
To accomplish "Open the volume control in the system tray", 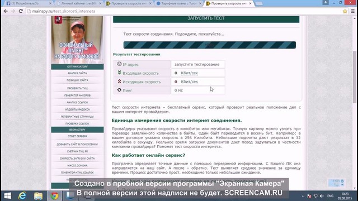I will [x=322, y=196].
